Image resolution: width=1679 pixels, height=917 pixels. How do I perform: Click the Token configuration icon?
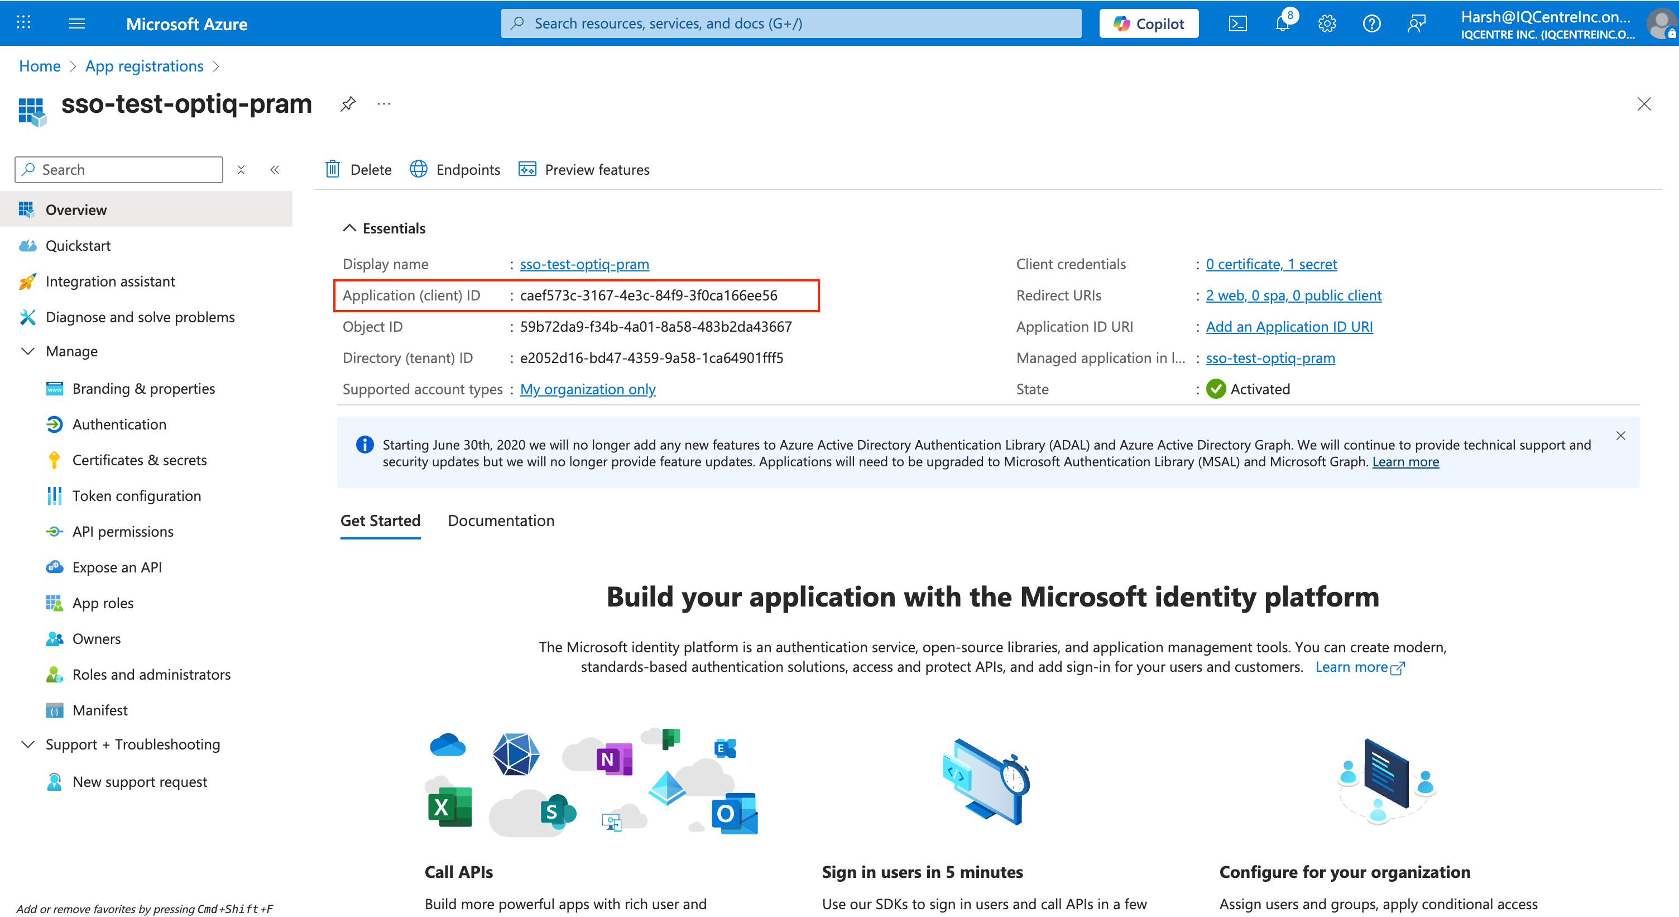coord(55,496)
